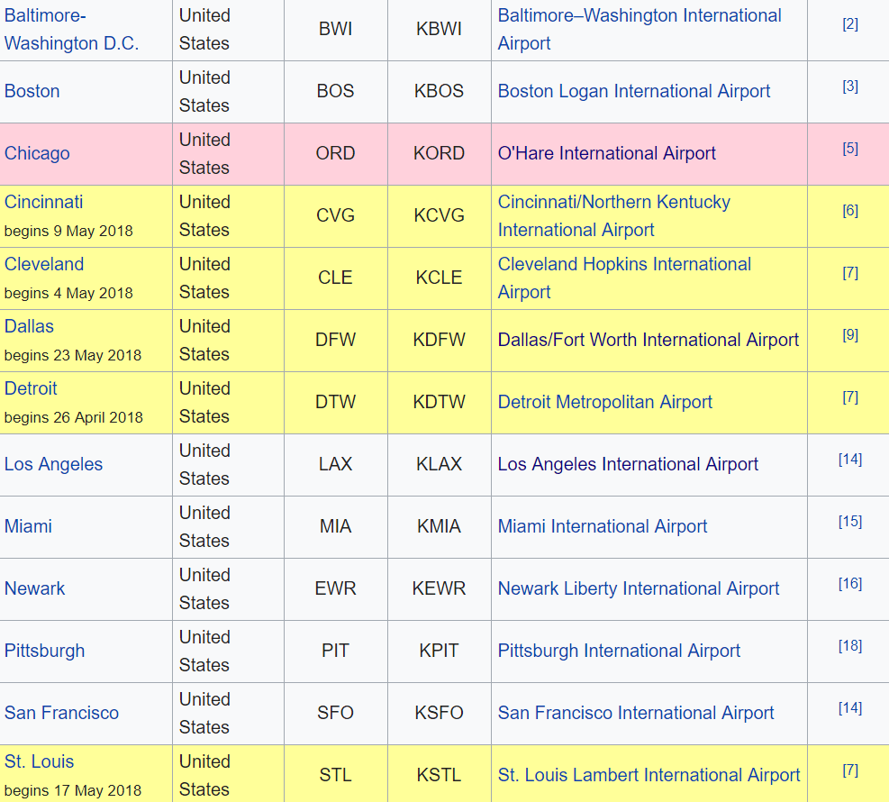Click 'begins 23 May 2018' note

[73, 356]
